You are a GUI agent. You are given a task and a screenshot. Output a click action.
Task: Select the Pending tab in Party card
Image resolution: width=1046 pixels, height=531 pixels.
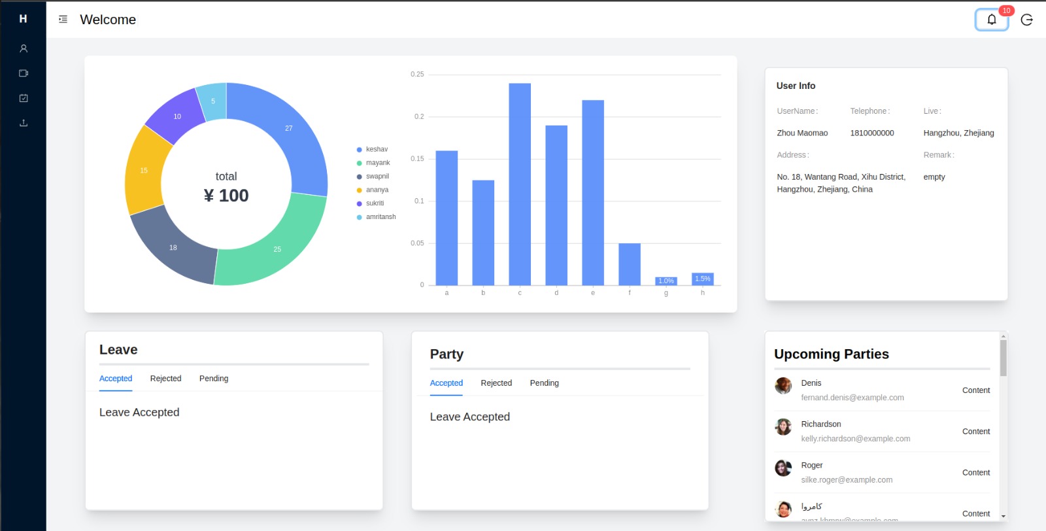[544, 383]
